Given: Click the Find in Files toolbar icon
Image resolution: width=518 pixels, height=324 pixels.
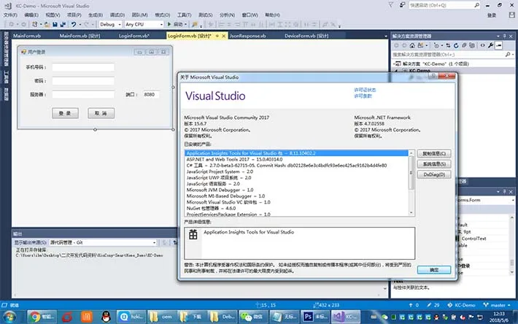Looking at the screenshot, I should click(195, 24).
